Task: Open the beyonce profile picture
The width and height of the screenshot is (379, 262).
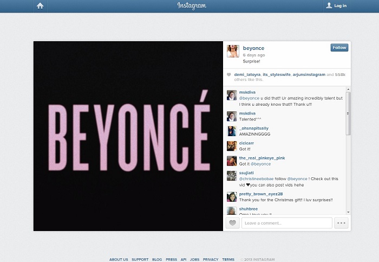Action: (233, 51)
